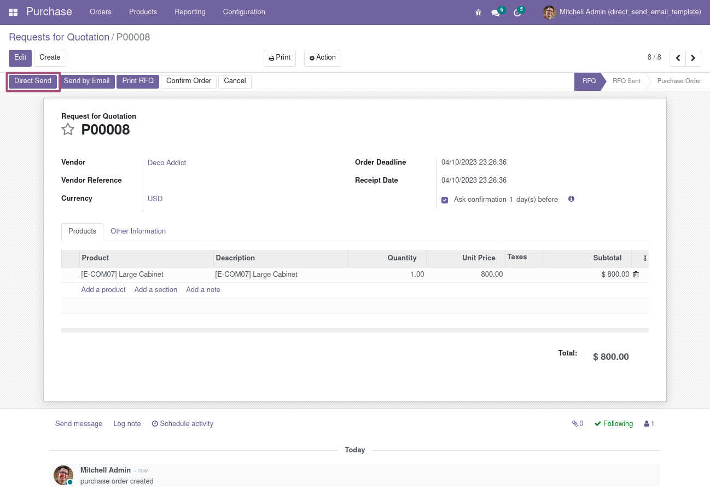This screenshot has width=710, height=501.
Task: Select the RFQ status stage
Action: point(589,81)
